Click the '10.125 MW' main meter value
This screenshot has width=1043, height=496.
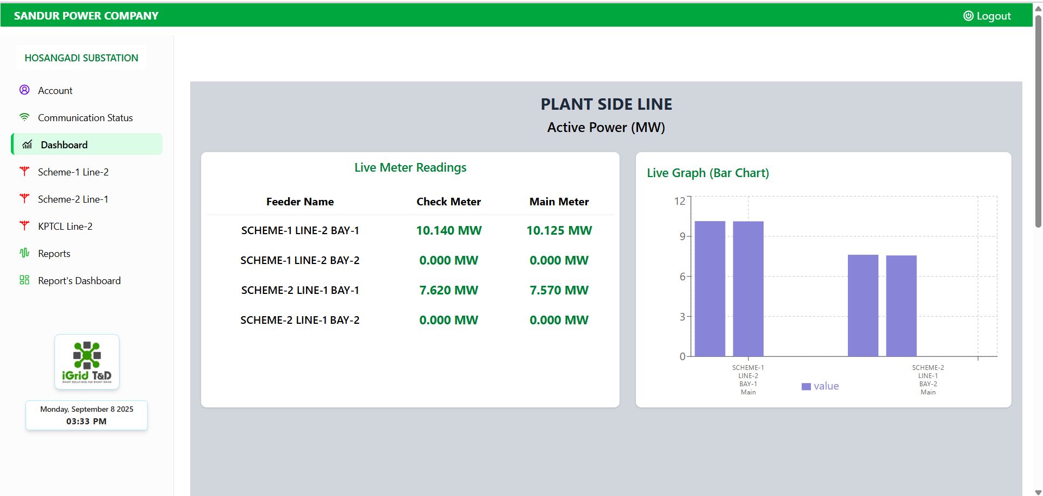click(559, 230)
